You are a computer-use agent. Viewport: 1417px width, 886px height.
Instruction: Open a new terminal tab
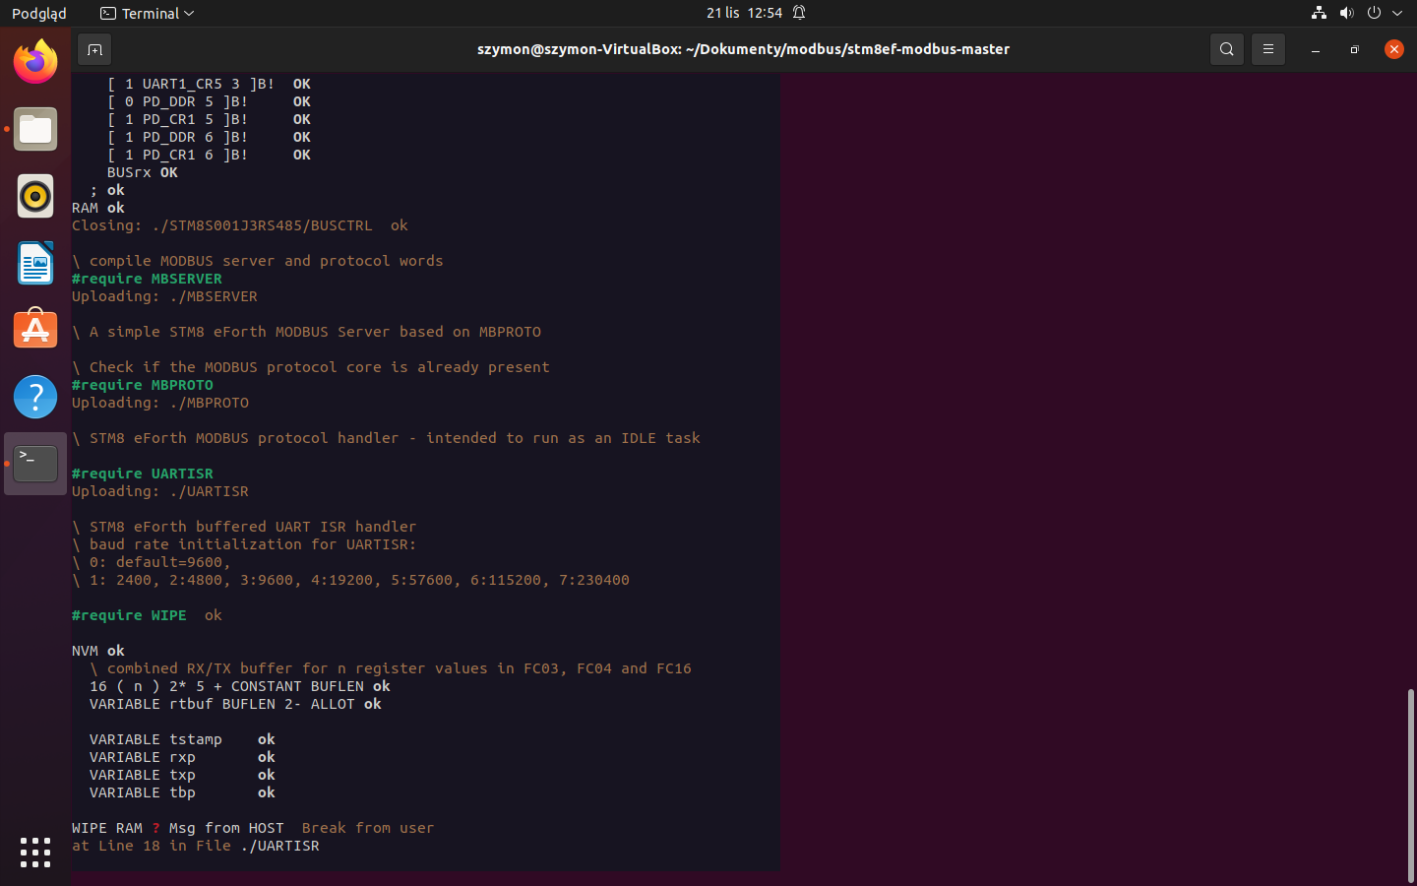(94, 49)
